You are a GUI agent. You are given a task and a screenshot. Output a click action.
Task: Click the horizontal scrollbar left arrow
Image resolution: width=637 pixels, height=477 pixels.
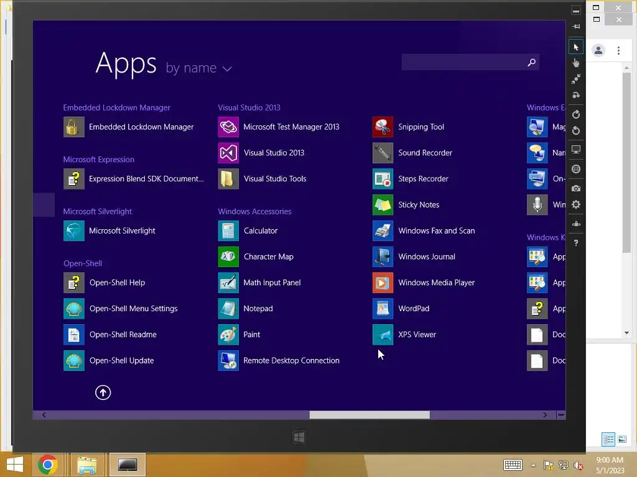click(x=44, y=415)
